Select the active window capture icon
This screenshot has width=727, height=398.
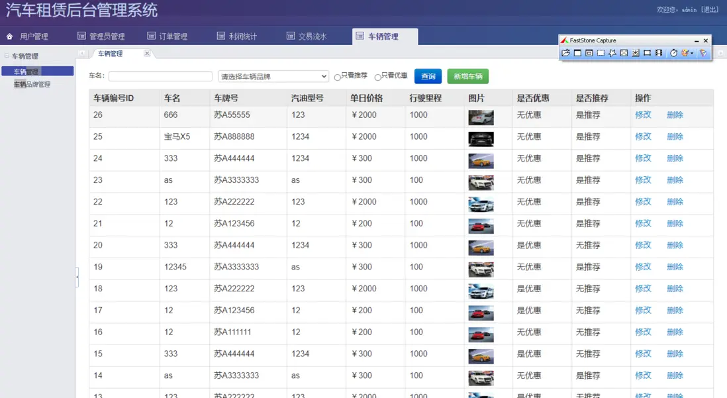pos(589,53)
